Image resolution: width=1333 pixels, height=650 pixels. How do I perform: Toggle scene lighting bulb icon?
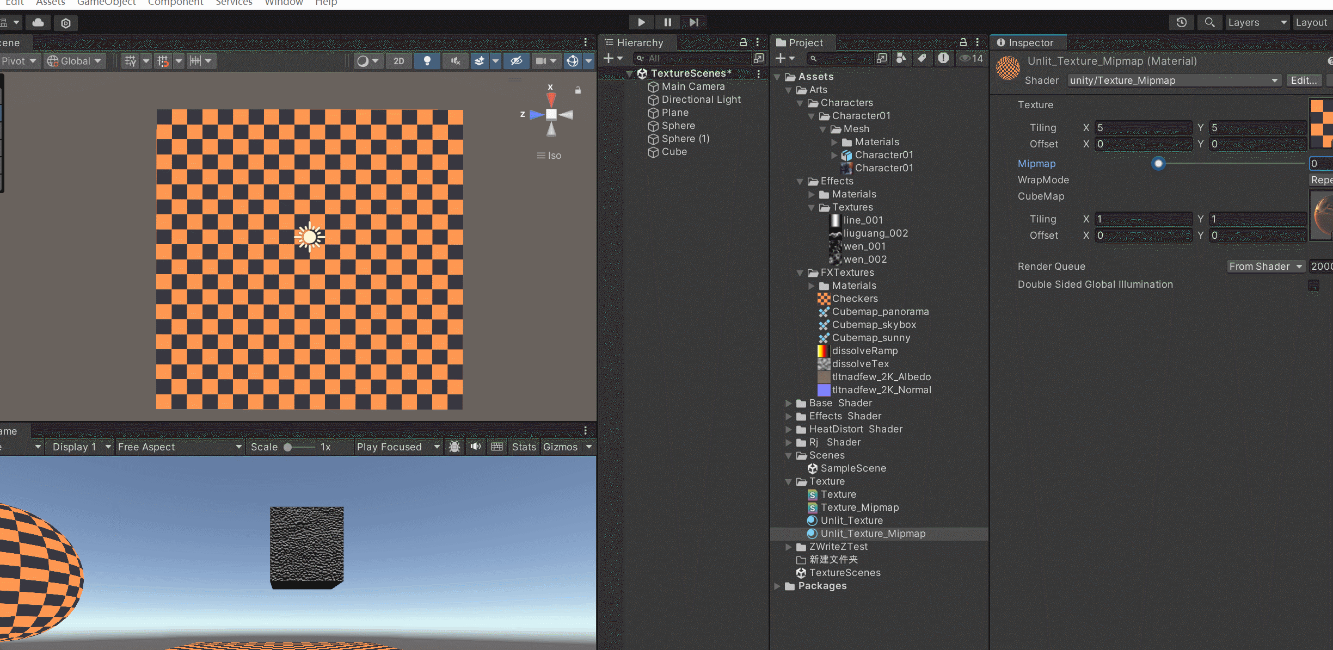[x=427, y=61]
